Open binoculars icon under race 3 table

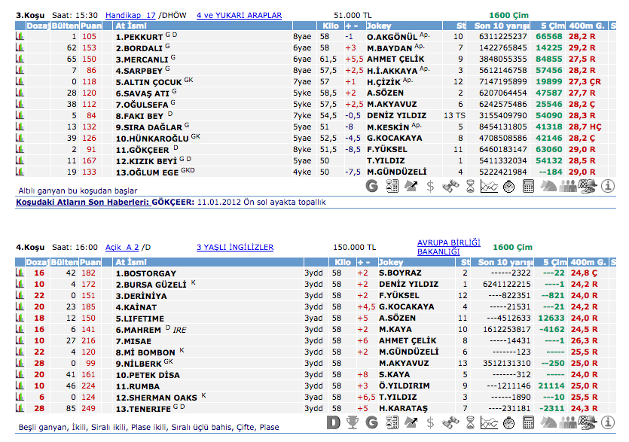(451, 185)
